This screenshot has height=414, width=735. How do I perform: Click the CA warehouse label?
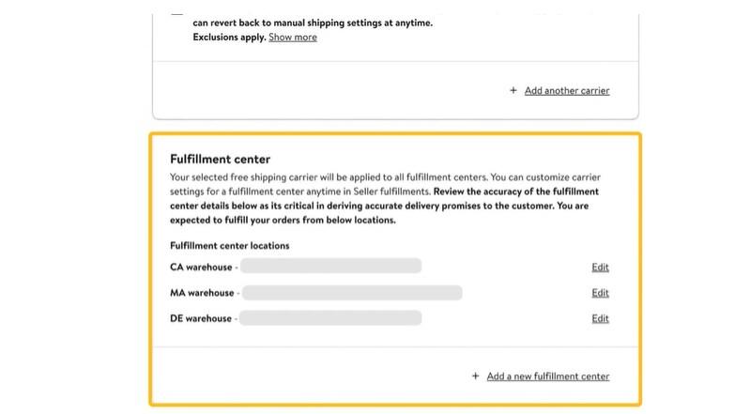[201, 268]
